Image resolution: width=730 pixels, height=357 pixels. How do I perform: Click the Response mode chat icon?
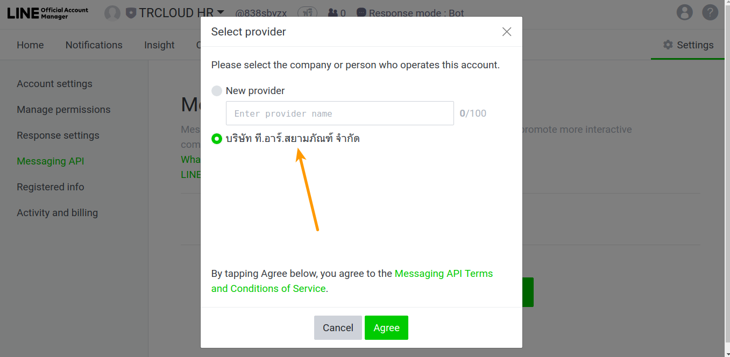point(362,13)
